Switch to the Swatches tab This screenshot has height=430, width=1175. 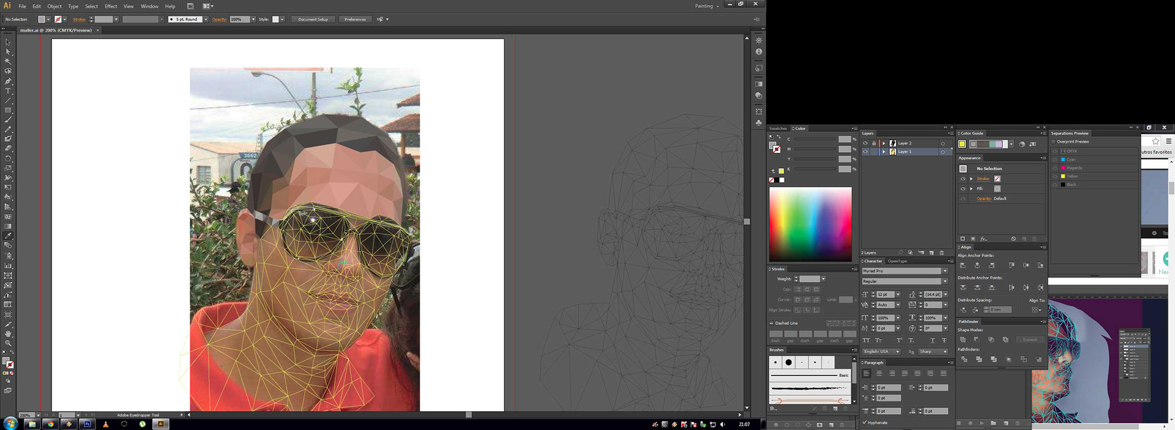(778, 128)
